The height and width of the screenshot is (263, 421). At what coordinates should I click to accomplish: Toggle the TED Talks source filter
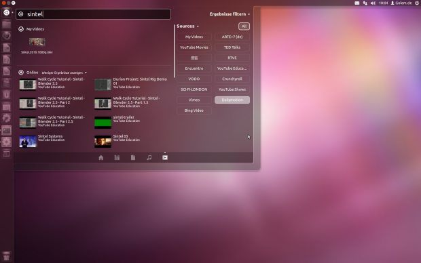point(232,47)
